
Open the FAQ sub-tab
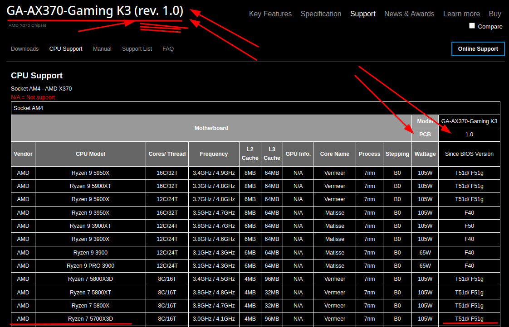pyautogui.click(x=168, y=48)
